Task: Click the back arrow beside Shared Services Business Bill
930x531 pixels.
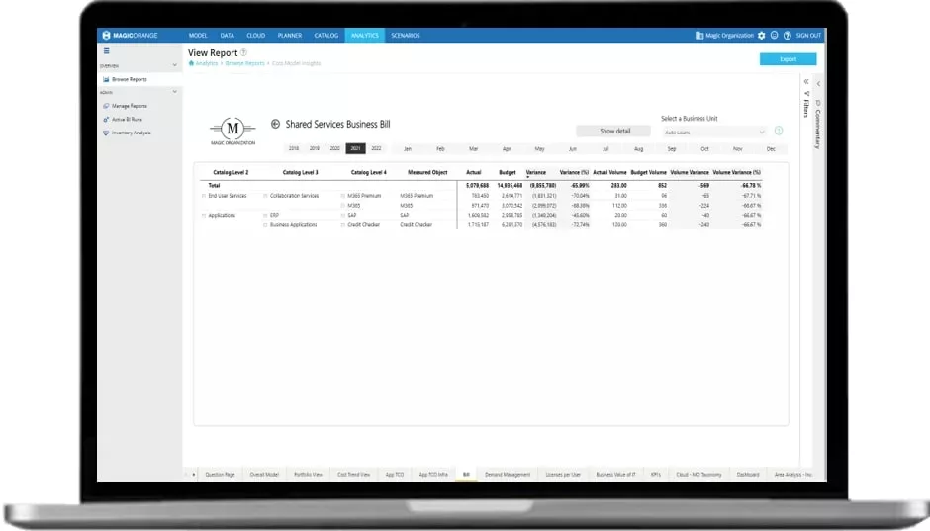Action: 275,124
